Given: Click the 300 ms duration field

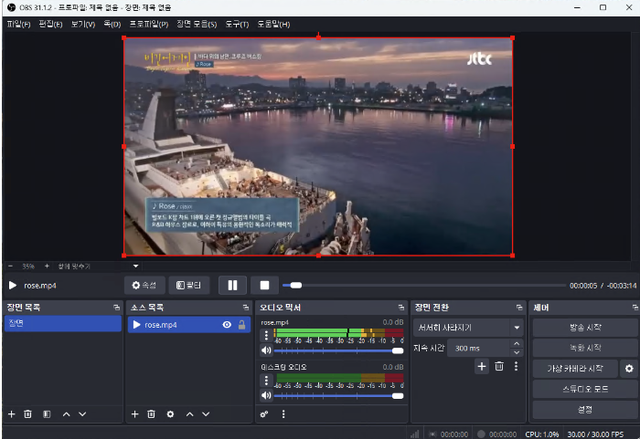Looking at the screenshot, I should pos(479,348).
